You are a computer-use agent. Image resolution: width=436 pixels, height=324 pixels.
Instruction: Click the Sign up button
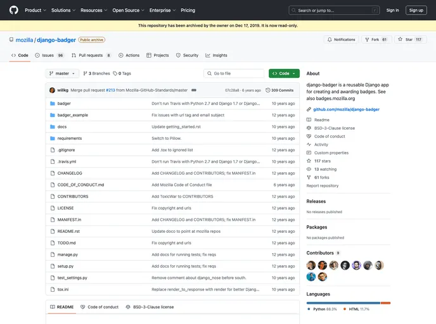(x=416, y=10)
